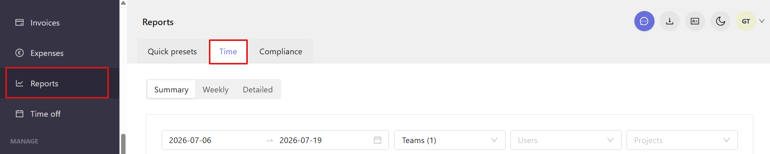Select the Time tab
The image size is (770, 154).
click(x=228, y=51)
